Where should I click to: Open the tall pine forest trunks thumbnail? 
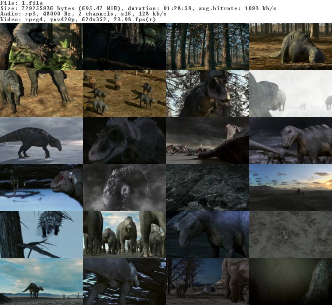pos(208,47)
